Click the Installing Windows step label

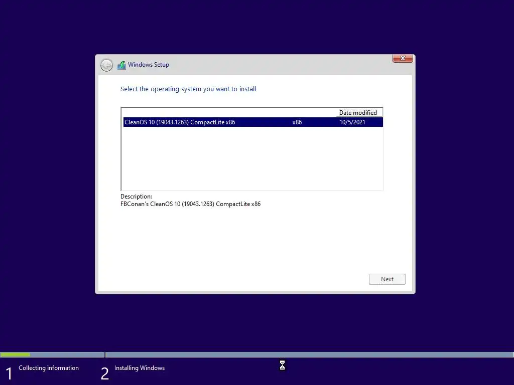[140, 368]
